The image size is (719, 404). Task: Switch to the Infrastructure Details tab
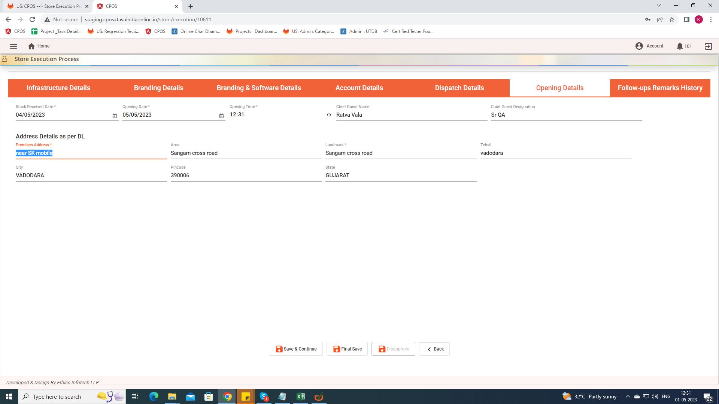point(58,88)
